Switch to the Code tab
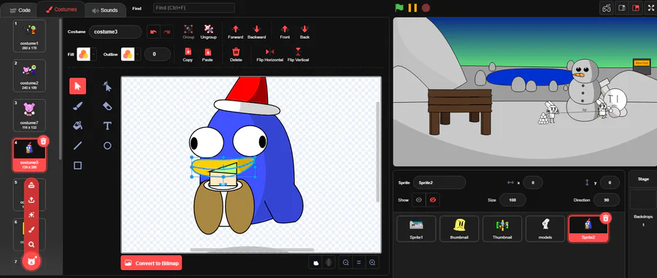The width and height of the screenshot is (657, 278). 20,10
